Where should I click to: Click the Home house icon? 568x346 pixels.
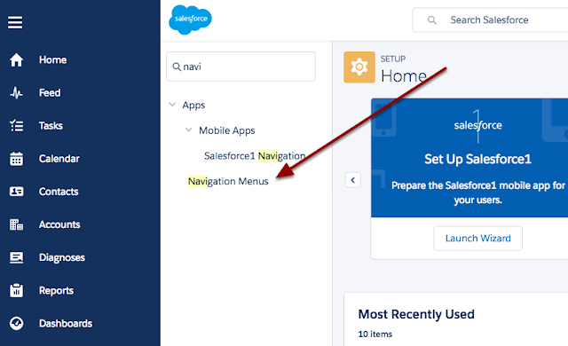tap(16, 59)
